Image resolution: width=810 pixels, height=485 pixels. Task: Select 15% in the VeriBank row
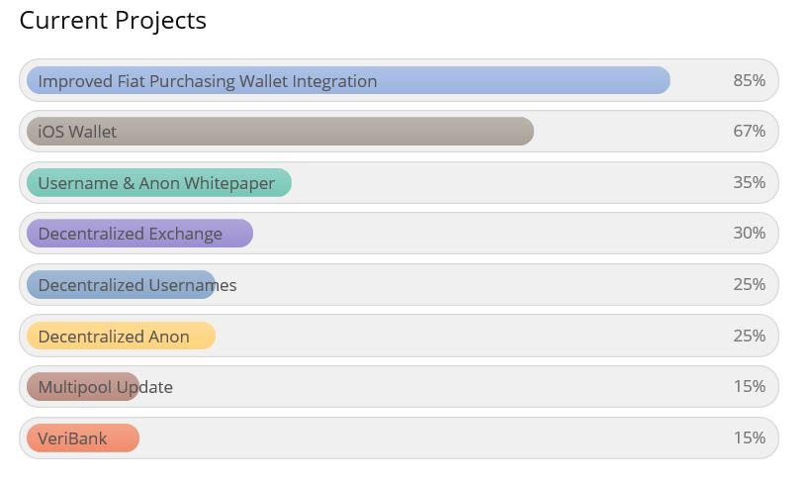[749, 437]
